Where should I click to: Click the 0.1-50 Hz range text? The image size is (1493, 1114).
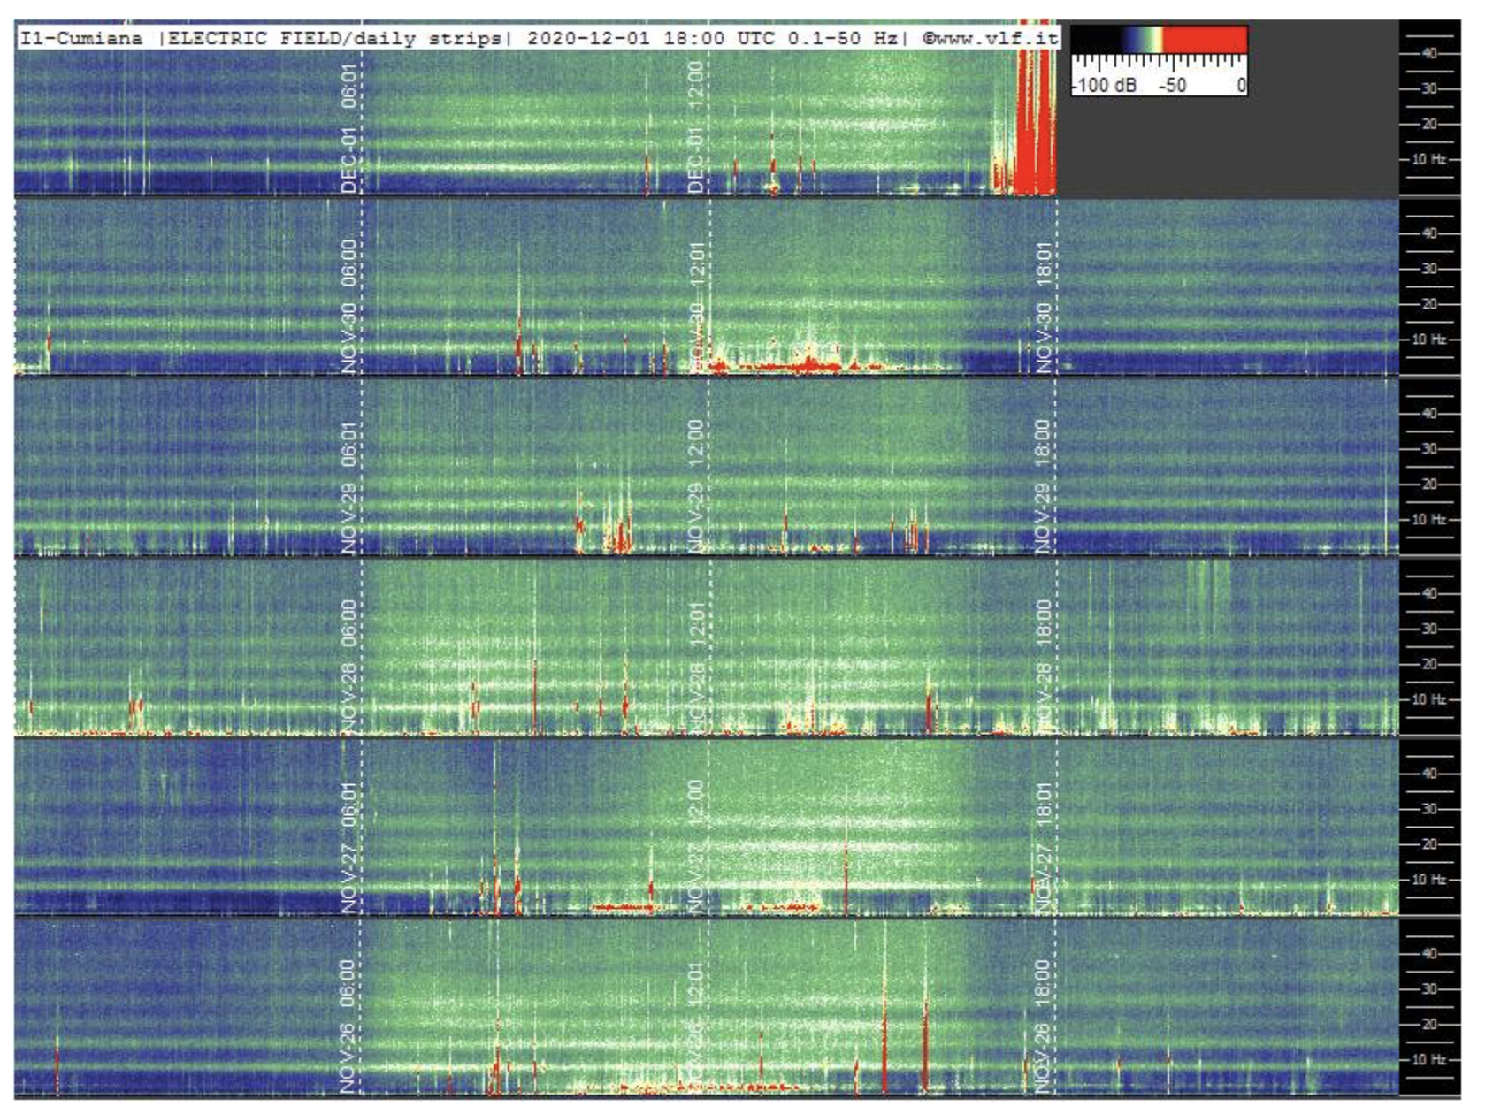coord(843,37)
